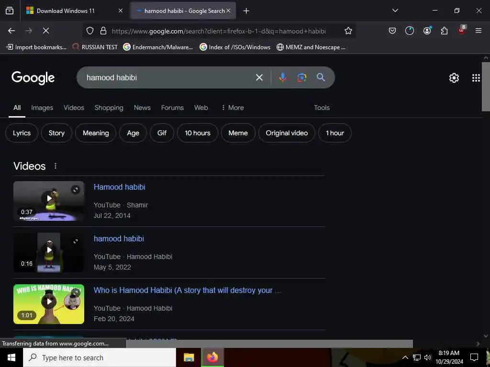Search by image with Google Lens
Screen dimensions: 490x367
click(x=301, y=77)
